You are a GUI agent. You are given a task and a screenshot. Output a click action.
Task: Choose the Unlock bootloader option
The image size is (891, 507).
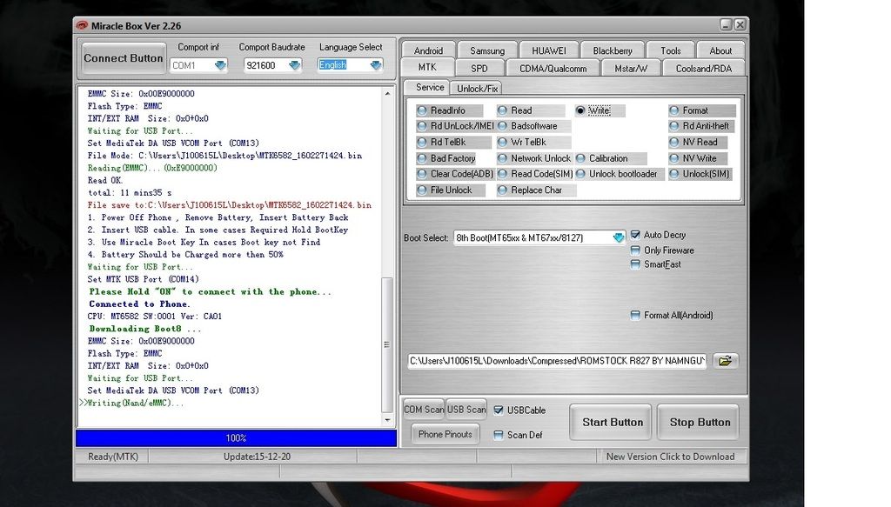point(580,174)
